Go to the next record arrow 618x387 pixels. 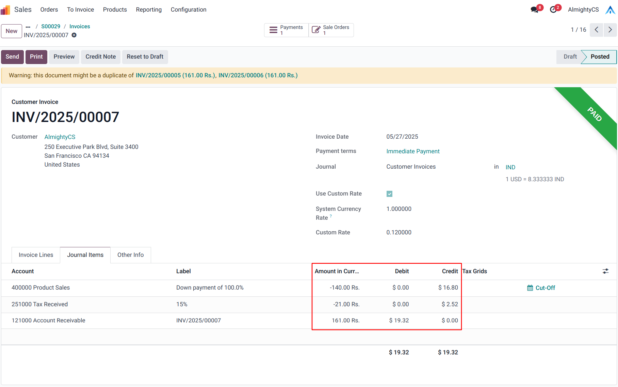(x=610, y=30)
